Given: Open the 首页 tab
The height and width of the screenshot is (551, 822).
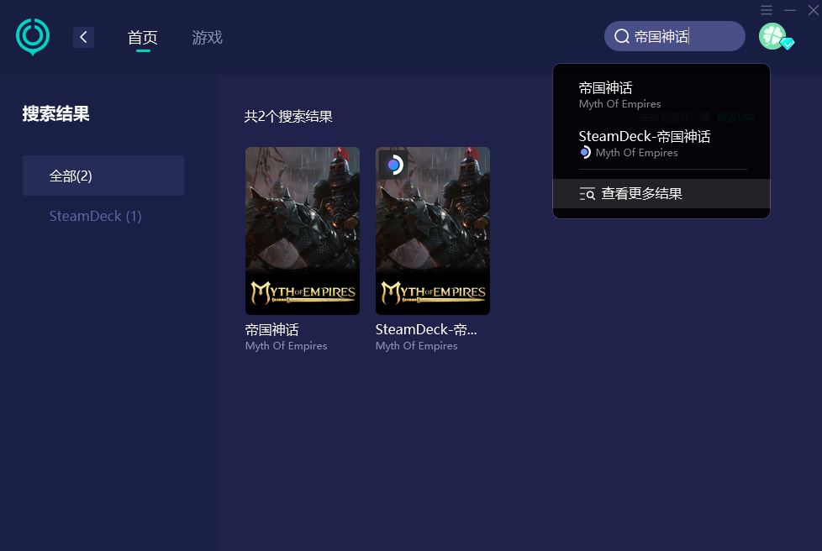Looking at the screenshot, I should coord(143,37).
